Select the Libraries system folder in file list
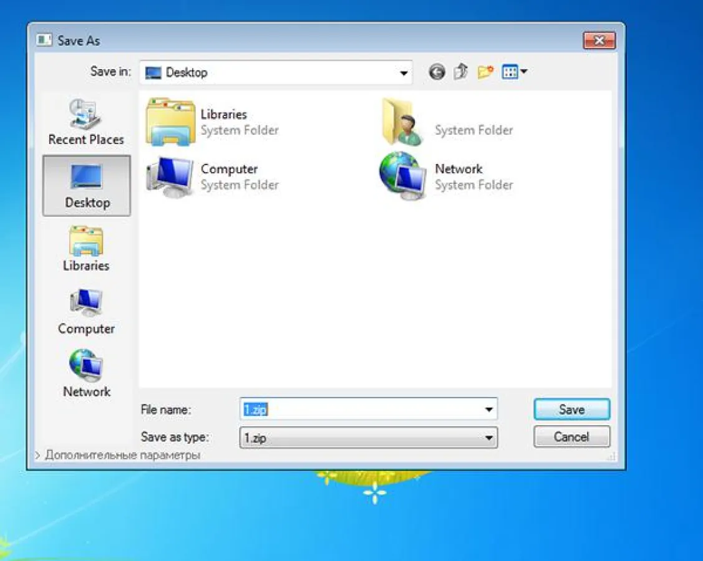Viewport: 703px width, 561px height. click(x=212, y=122)
